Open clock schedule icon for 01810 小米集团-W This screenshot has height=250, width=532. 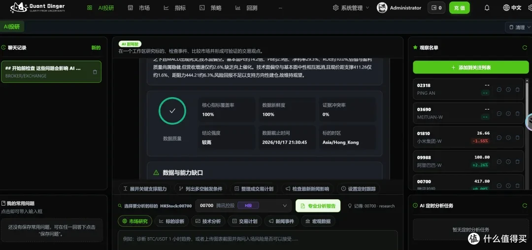point(508,138)
